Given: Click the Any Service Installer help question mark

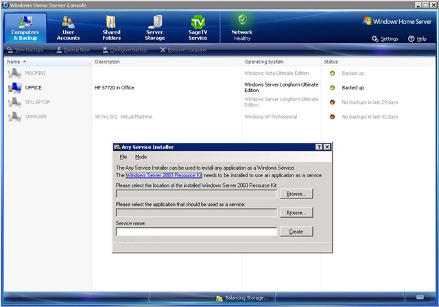Looking at the screenshot, I should pos(319,147).
